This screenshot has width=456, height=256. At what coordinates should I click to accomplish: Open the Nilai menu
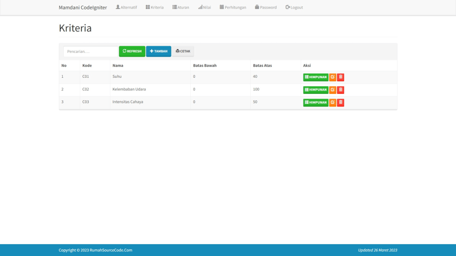point(204,8)
